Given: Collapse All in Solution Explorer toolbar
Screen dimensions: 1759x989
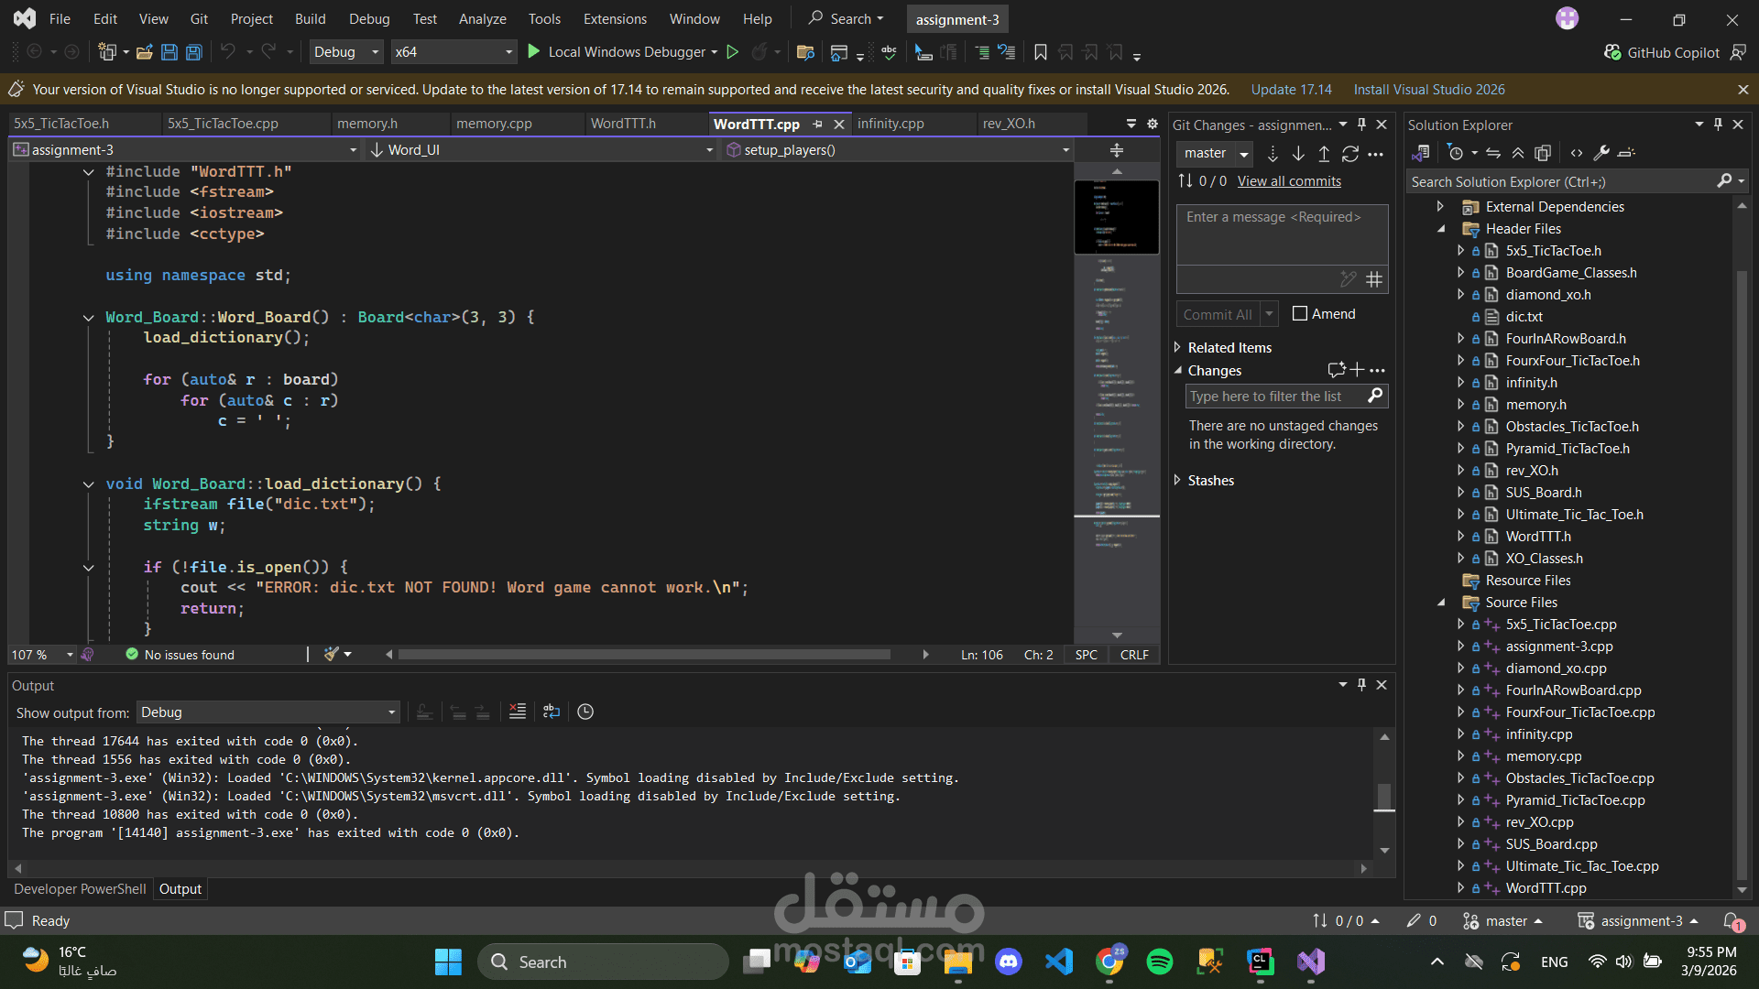Looking at the screenshot, I should point(1518,153).
